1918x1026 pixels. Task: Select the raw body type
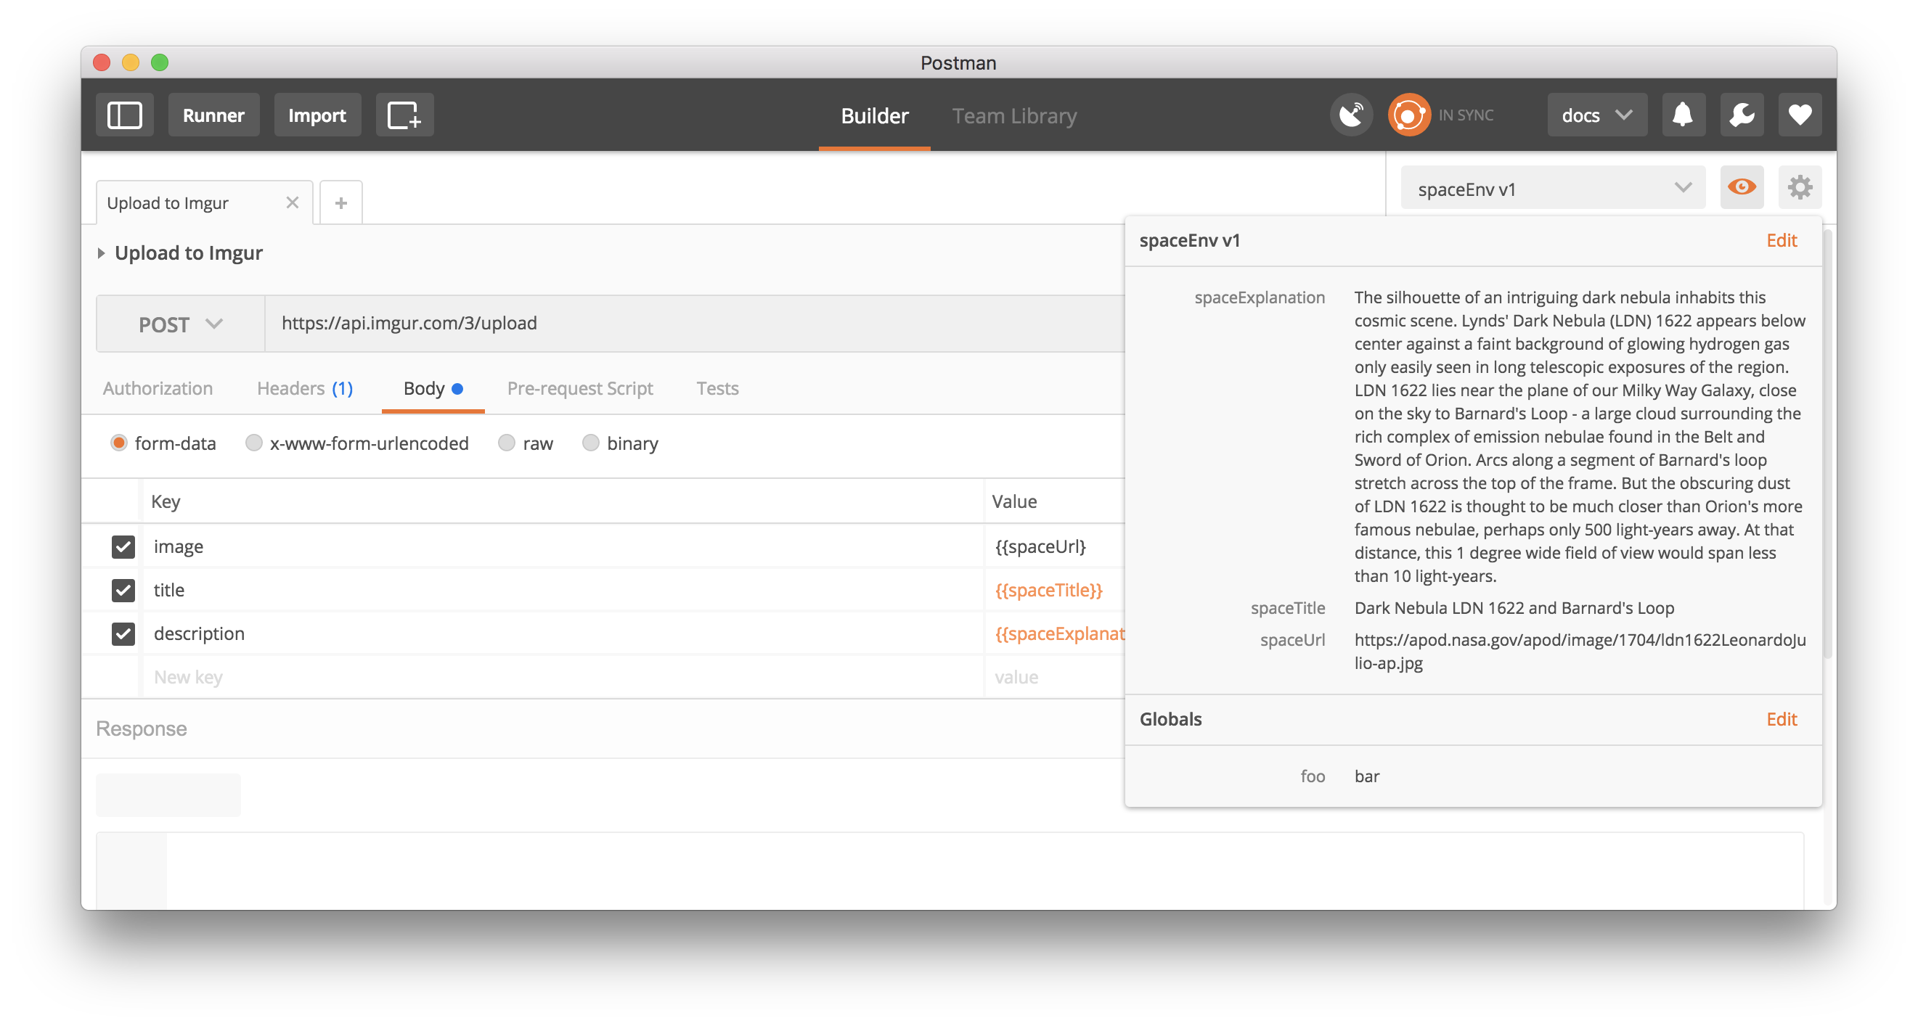(506, 443)
